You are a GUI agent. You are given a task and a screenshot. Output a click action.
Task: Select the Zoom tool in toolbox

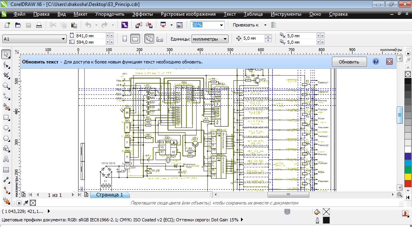6,86
